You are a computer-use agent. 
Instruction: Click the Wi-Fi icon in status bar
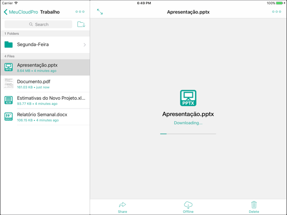pyautogui.click(x=16, y=3)
